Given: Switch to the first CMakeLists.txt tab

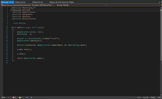Looking at the screenshot, I should (x=20, y=2).
